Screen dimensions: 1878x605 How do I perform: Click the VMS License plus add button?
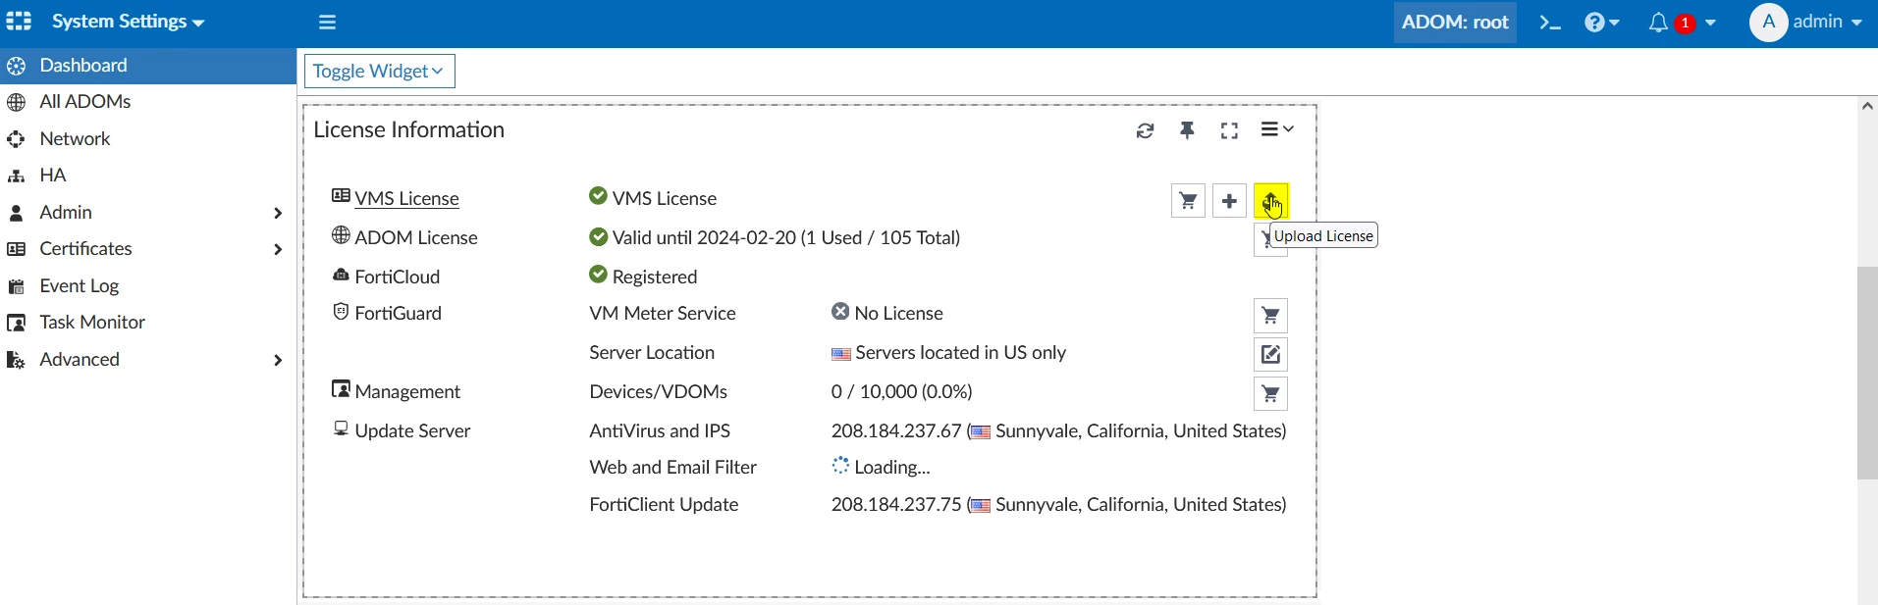1229,201
